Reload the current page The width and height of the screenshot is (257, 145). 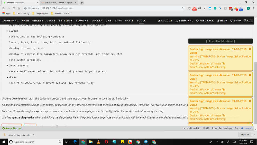coord(14,8)
